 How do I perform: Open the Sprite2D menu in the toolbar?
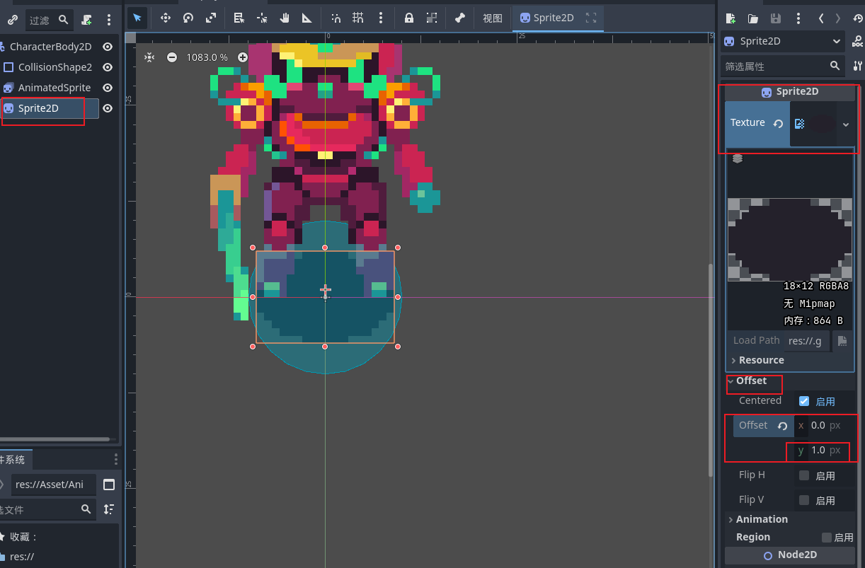click(x=546, y=18)
